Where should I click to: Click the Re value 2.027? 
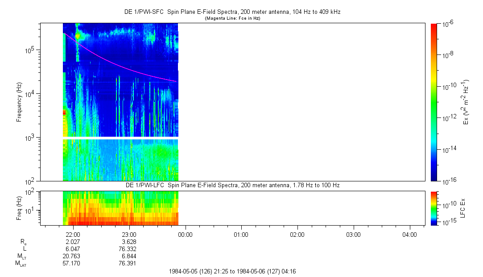click(x=73, y=242)
